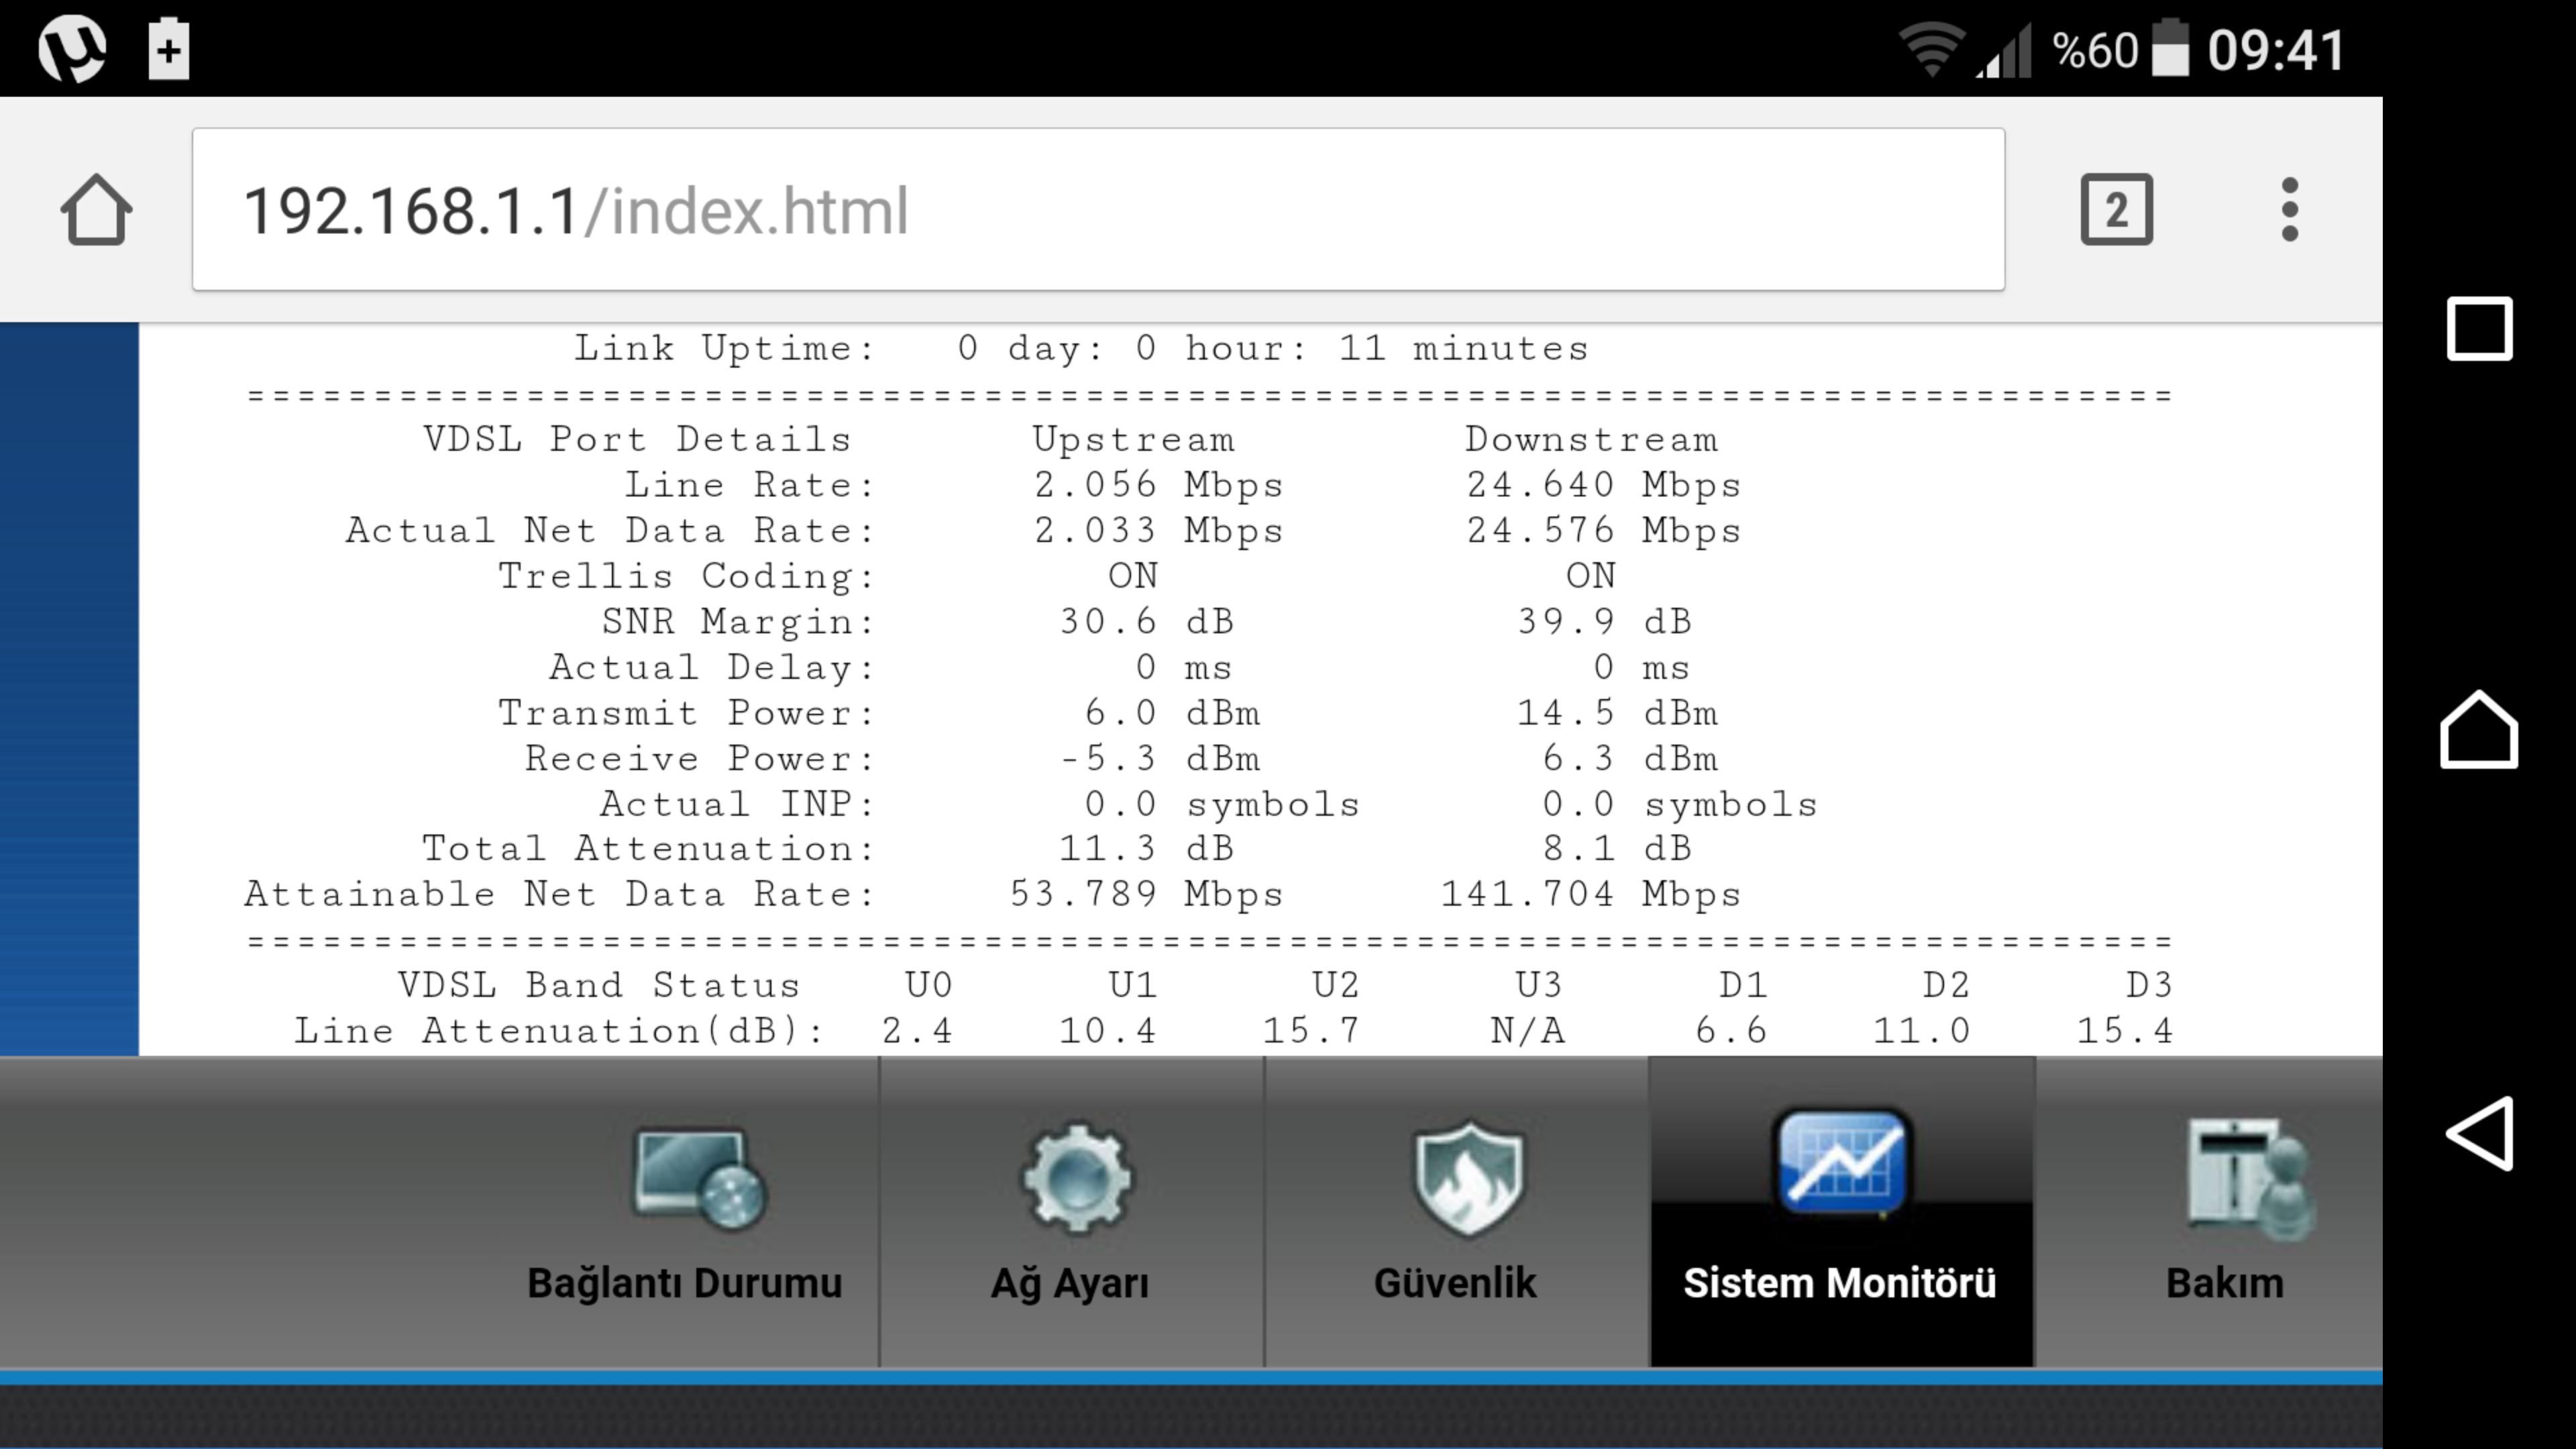Screen dimensions: 2576x1449
Task: Select U3 line attenuation value N/A
Action: (1527, 1031)
